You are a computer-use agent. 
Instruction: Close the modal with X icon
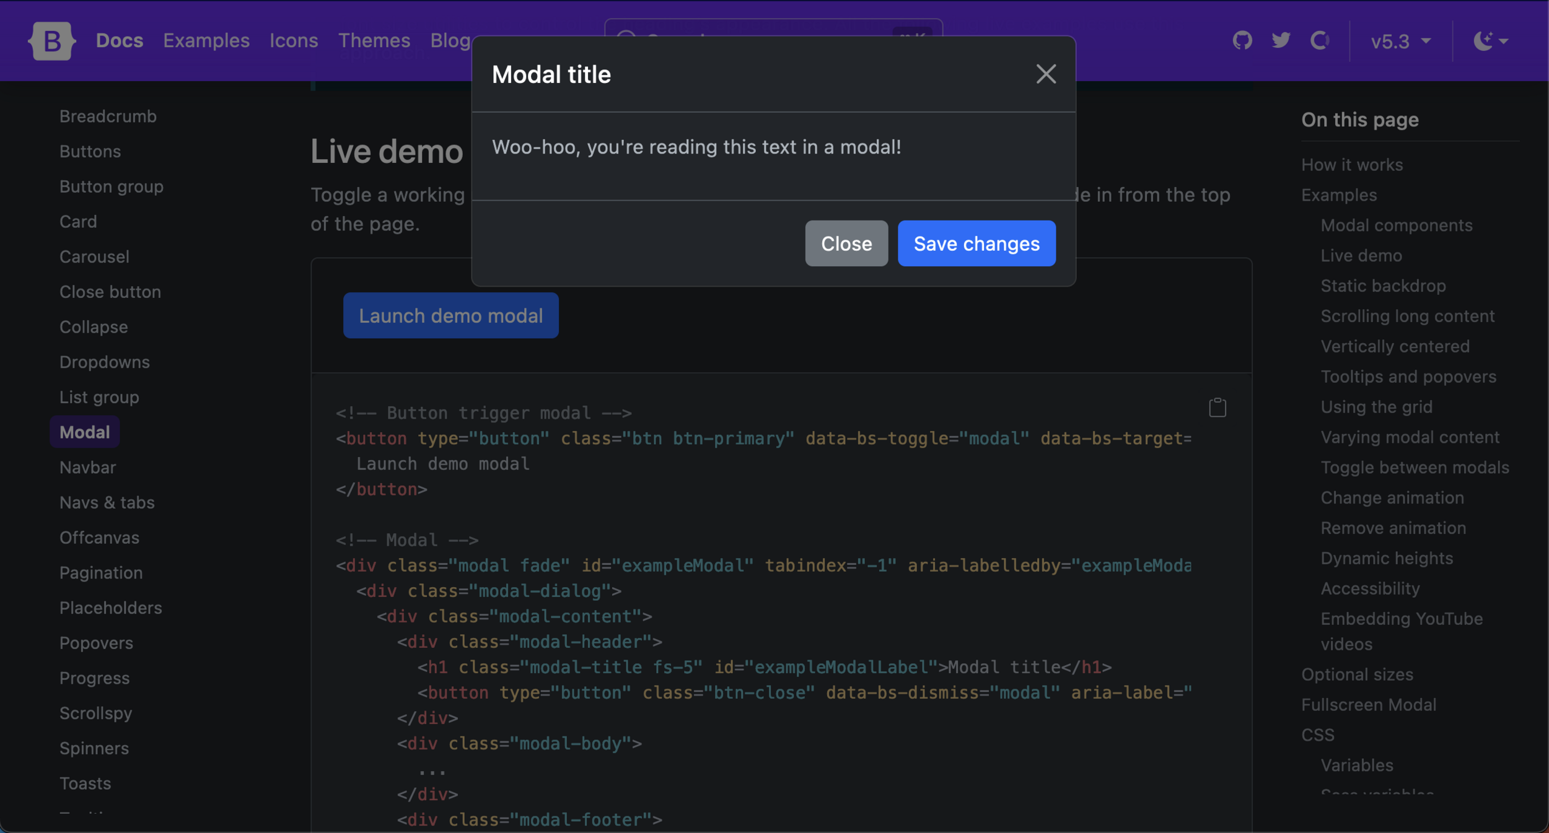1046,74
